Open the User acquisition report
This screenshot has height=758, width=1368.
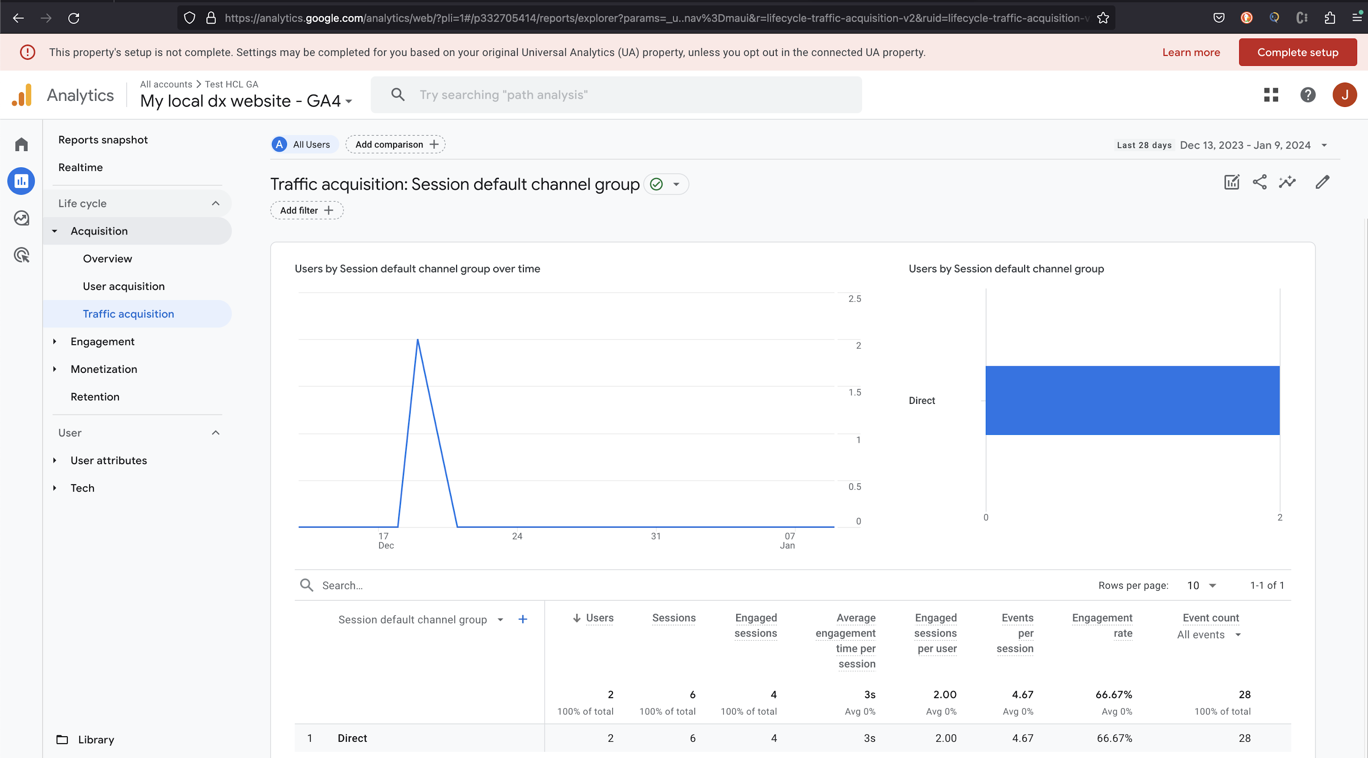[x=124, y=286]
